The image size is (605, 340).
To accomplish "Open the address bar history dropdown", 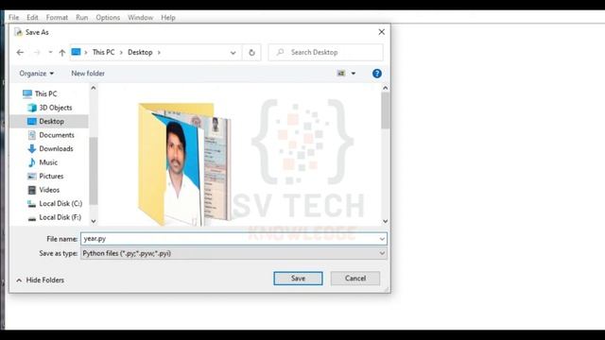I will click(x=233, y=53).
